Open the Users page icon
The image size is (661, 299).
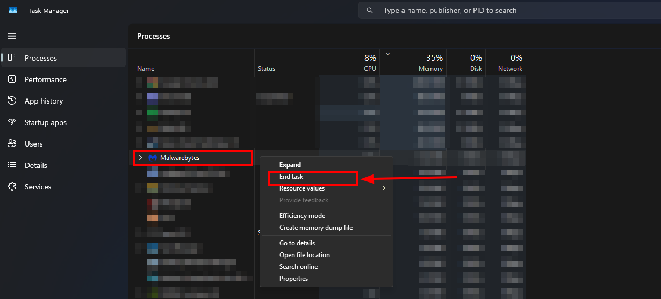click(12, 144)
